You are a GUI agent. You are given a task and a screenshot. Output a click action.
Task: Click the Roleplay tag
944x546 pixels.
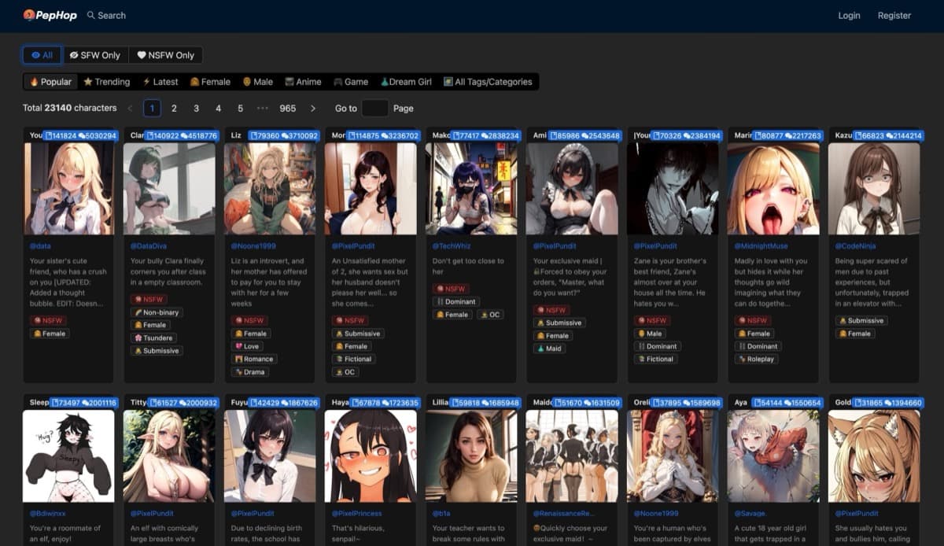click(756, 359)
